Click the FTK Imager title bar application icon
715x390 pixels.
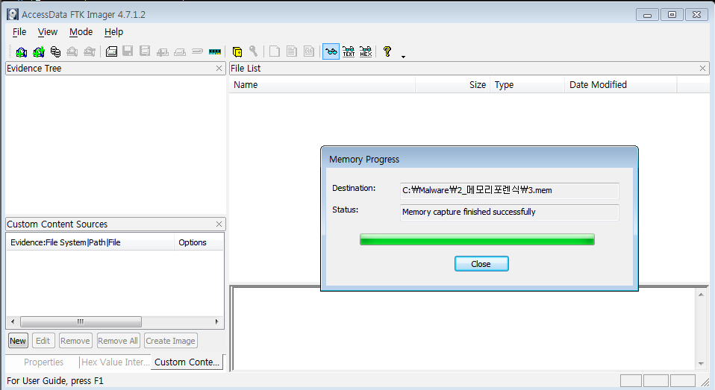pyautogui.click(x=13, y=14)
